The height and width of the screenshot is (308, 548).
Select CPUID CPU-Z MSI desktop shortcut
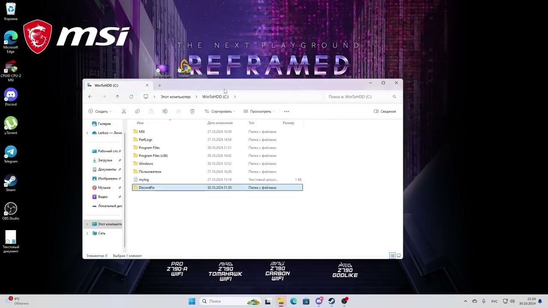click(x=11, y=71)
